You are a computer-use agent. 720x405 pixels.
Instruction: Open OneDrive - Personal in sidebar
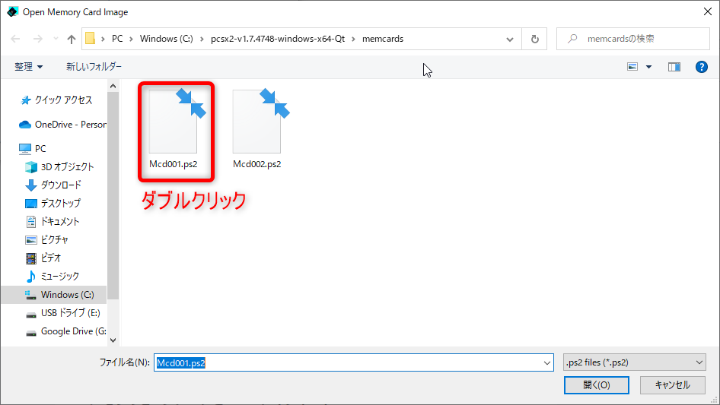click(63, 125)
